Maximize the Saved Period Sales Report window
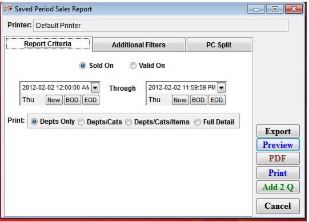 [275, 9]
